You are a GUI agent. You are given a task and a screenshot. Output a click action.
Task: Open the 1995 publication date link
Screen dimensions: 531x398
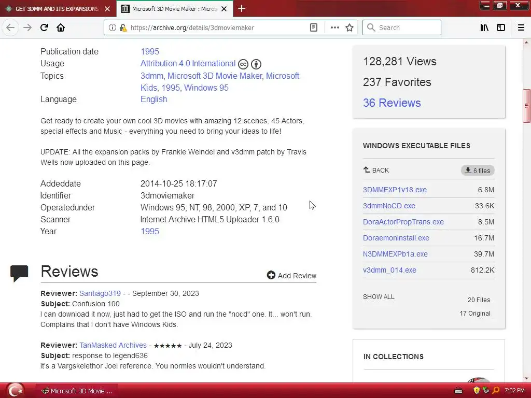pos(150,51)
